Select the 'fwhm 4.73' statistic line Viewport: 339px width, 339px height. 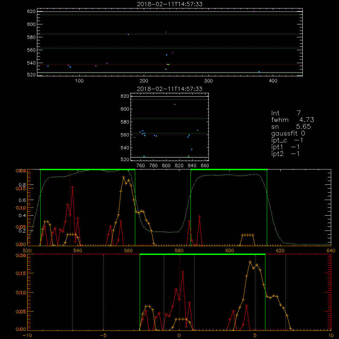tap(293, 120)
